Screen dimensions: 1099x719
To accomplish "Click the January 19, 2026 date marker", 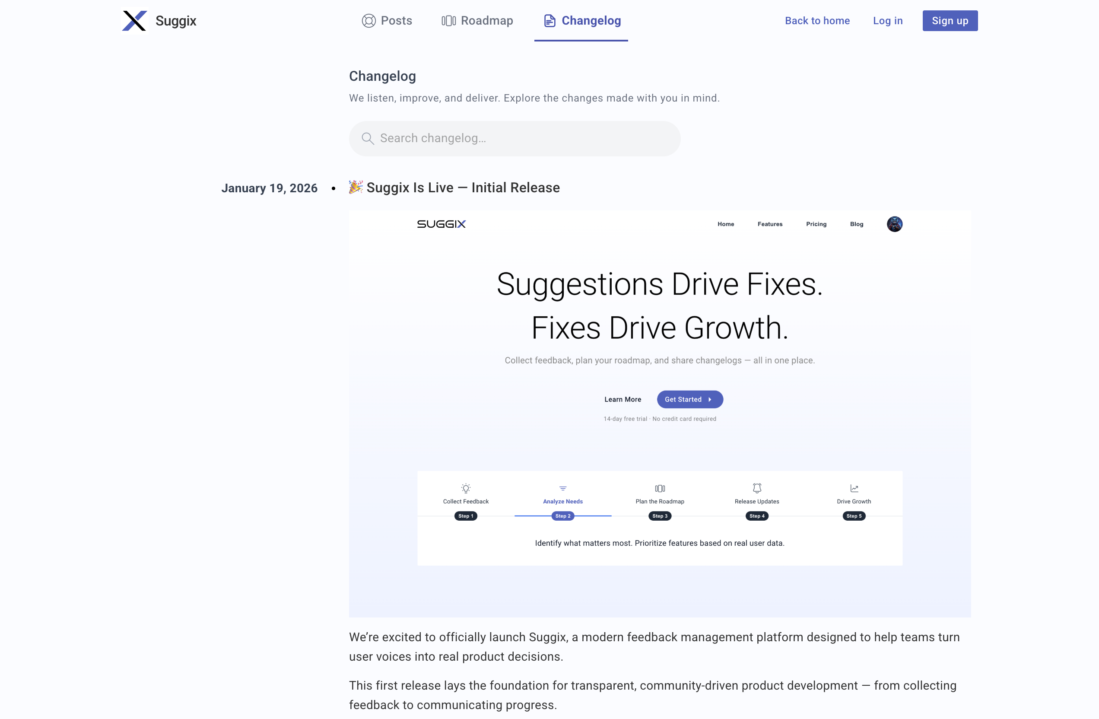I will point(269,188).
